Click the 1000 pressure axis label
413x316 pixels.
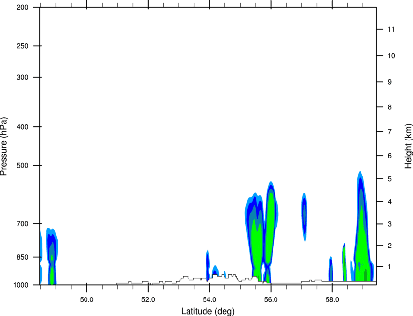point(20,285)
